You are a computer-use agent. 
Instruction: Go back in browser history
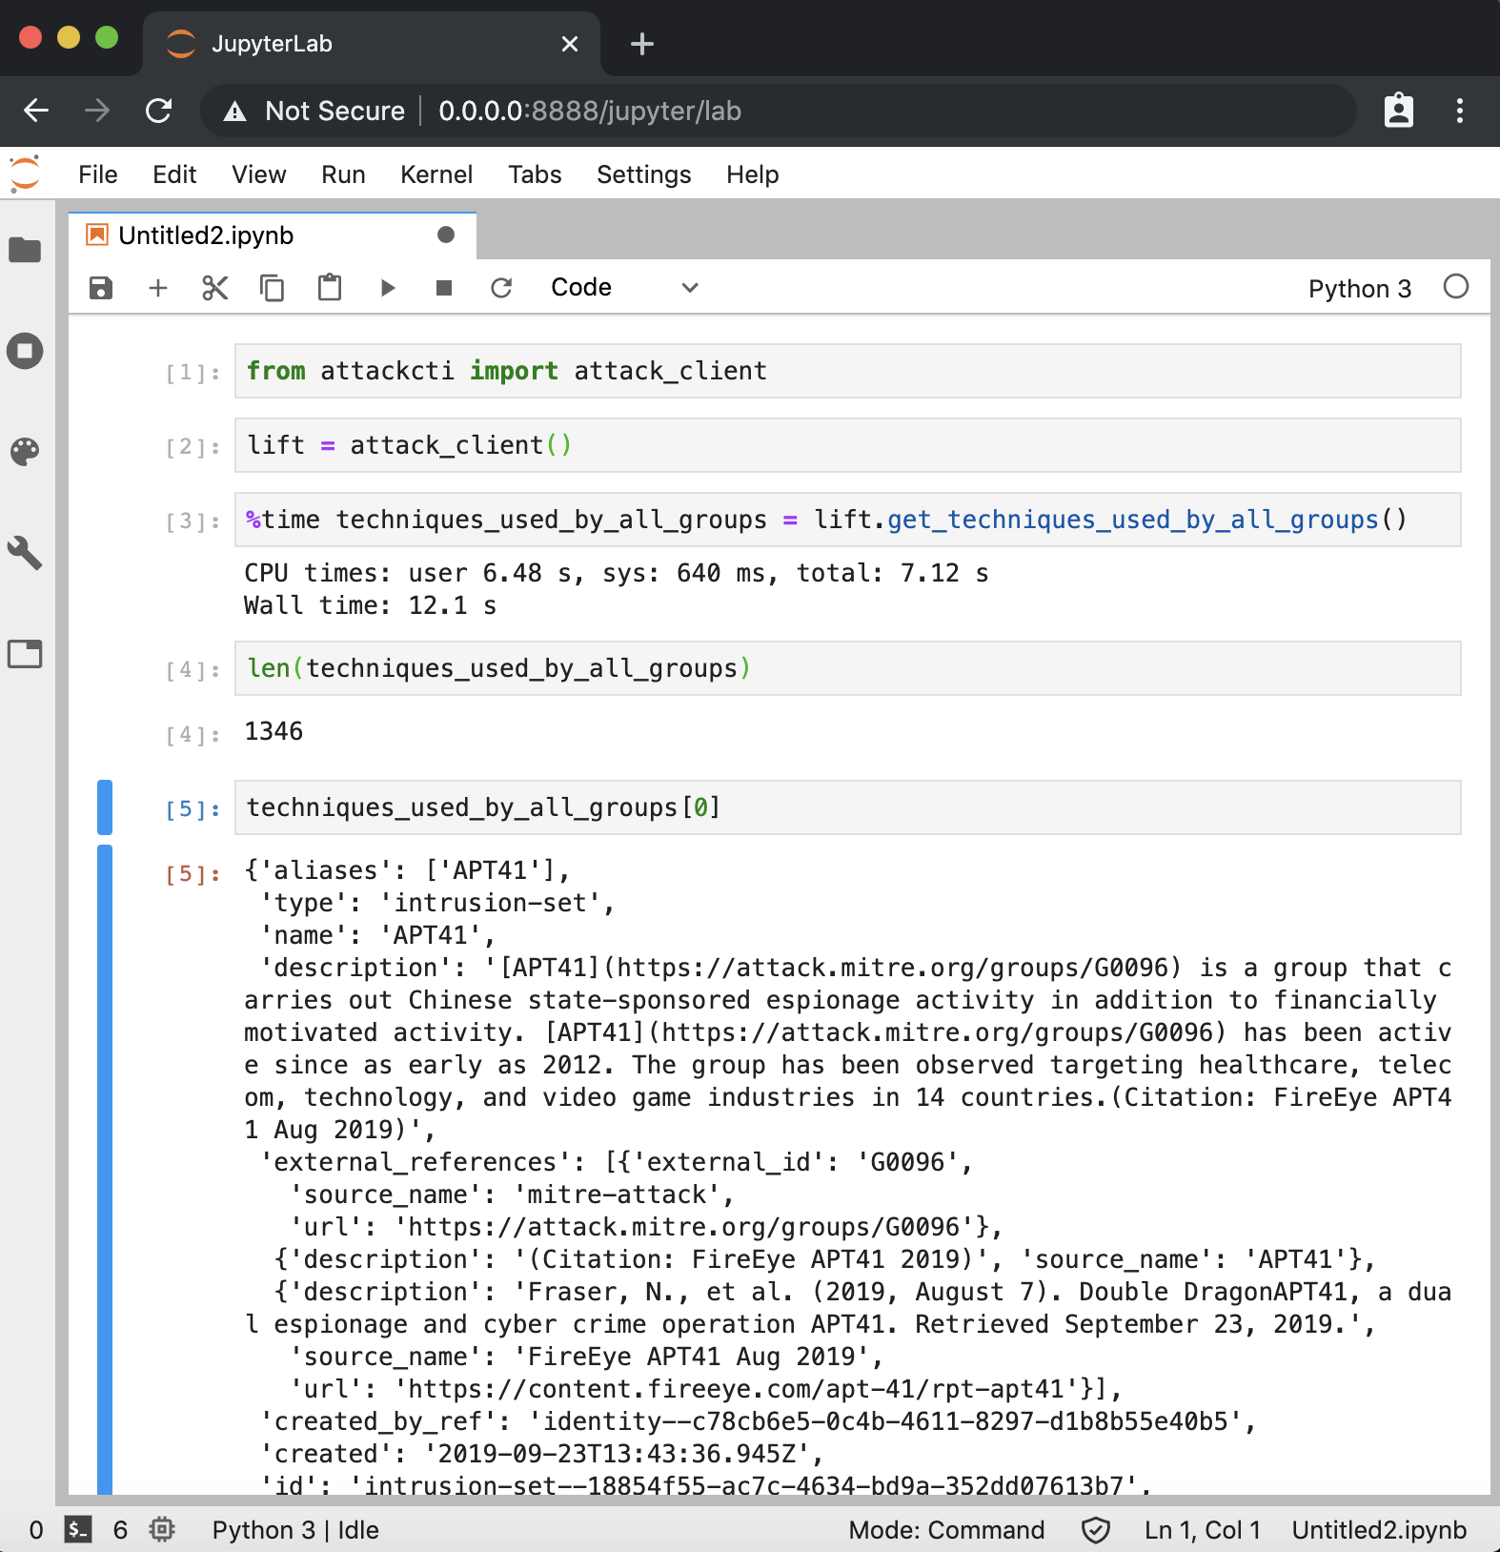click(36, 112)
